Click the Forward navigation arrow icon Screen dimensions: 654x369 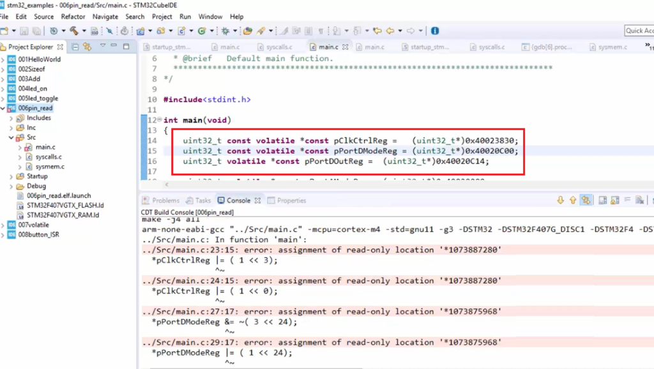(x=411, y=31)
